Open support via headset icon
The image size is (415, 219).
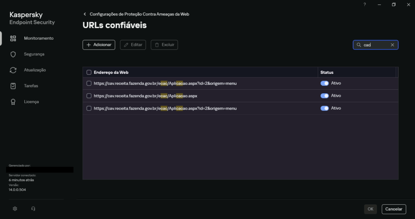[x=33, y=209]
